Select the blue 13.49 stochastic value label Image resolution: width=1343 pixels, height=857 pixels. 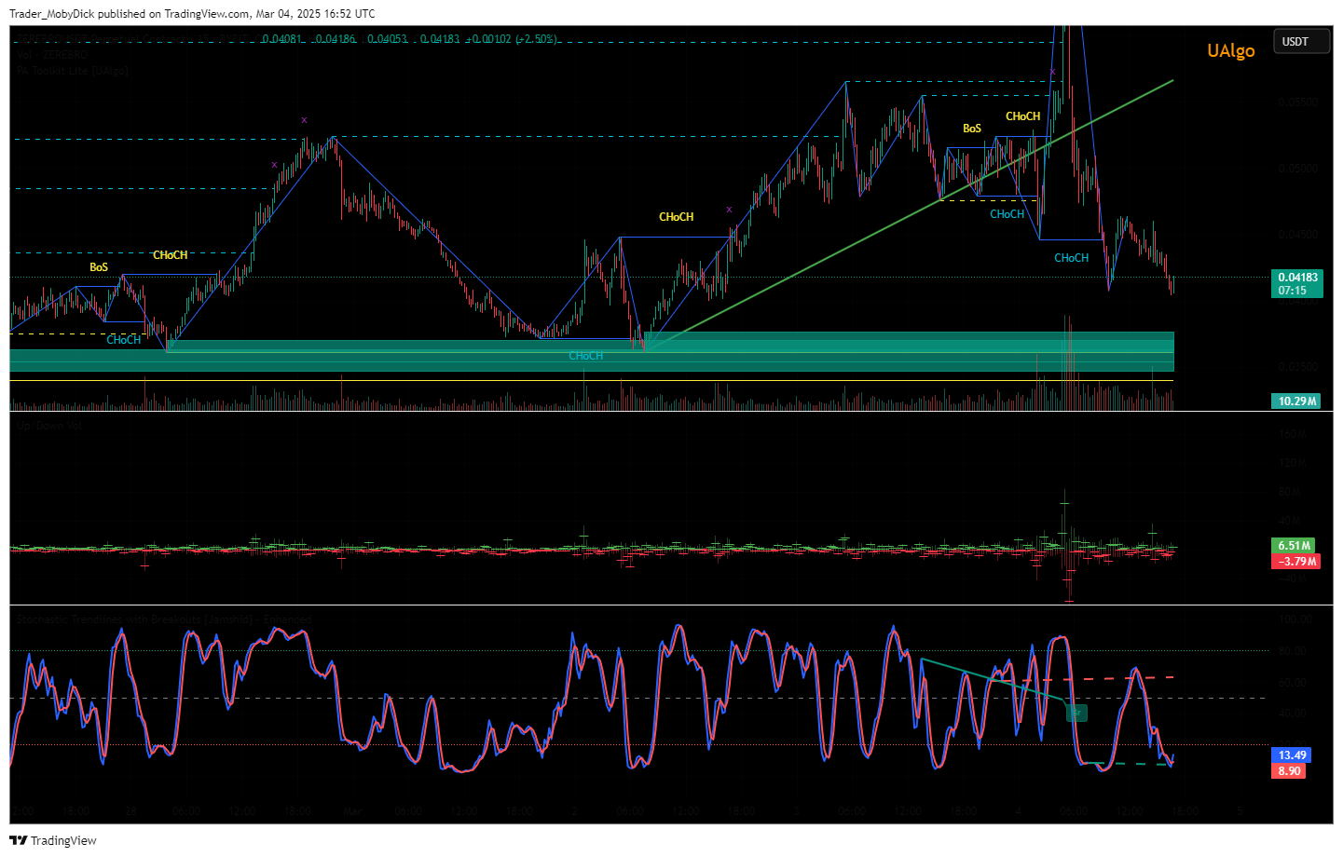click(x=1291, y=755)
